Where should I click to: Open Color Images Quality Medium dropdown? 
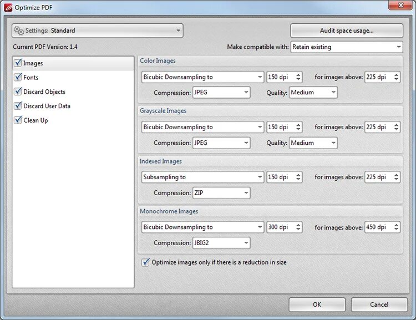pyautogui.click(x=313, y=92)
